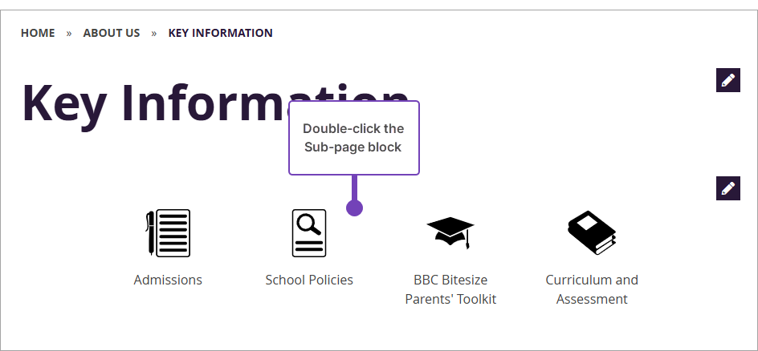Click the purple tooltip pointer dot

(354, 208)
